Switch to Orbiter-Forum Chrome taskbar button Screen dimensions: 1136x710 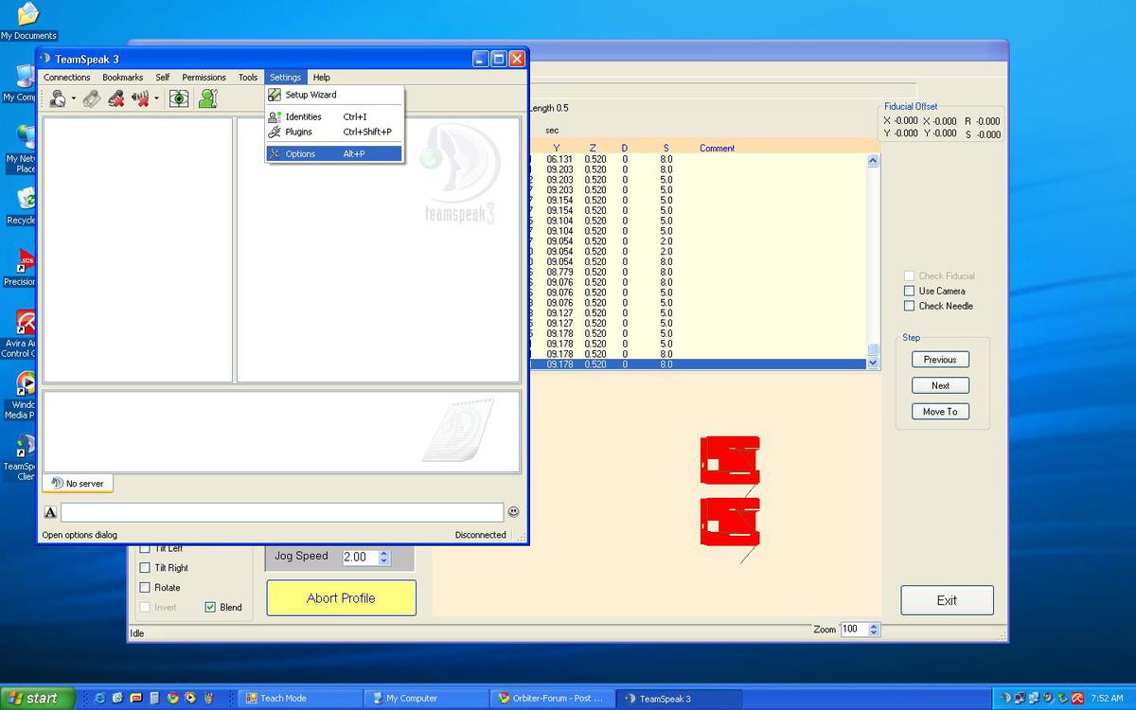point(552,699)
